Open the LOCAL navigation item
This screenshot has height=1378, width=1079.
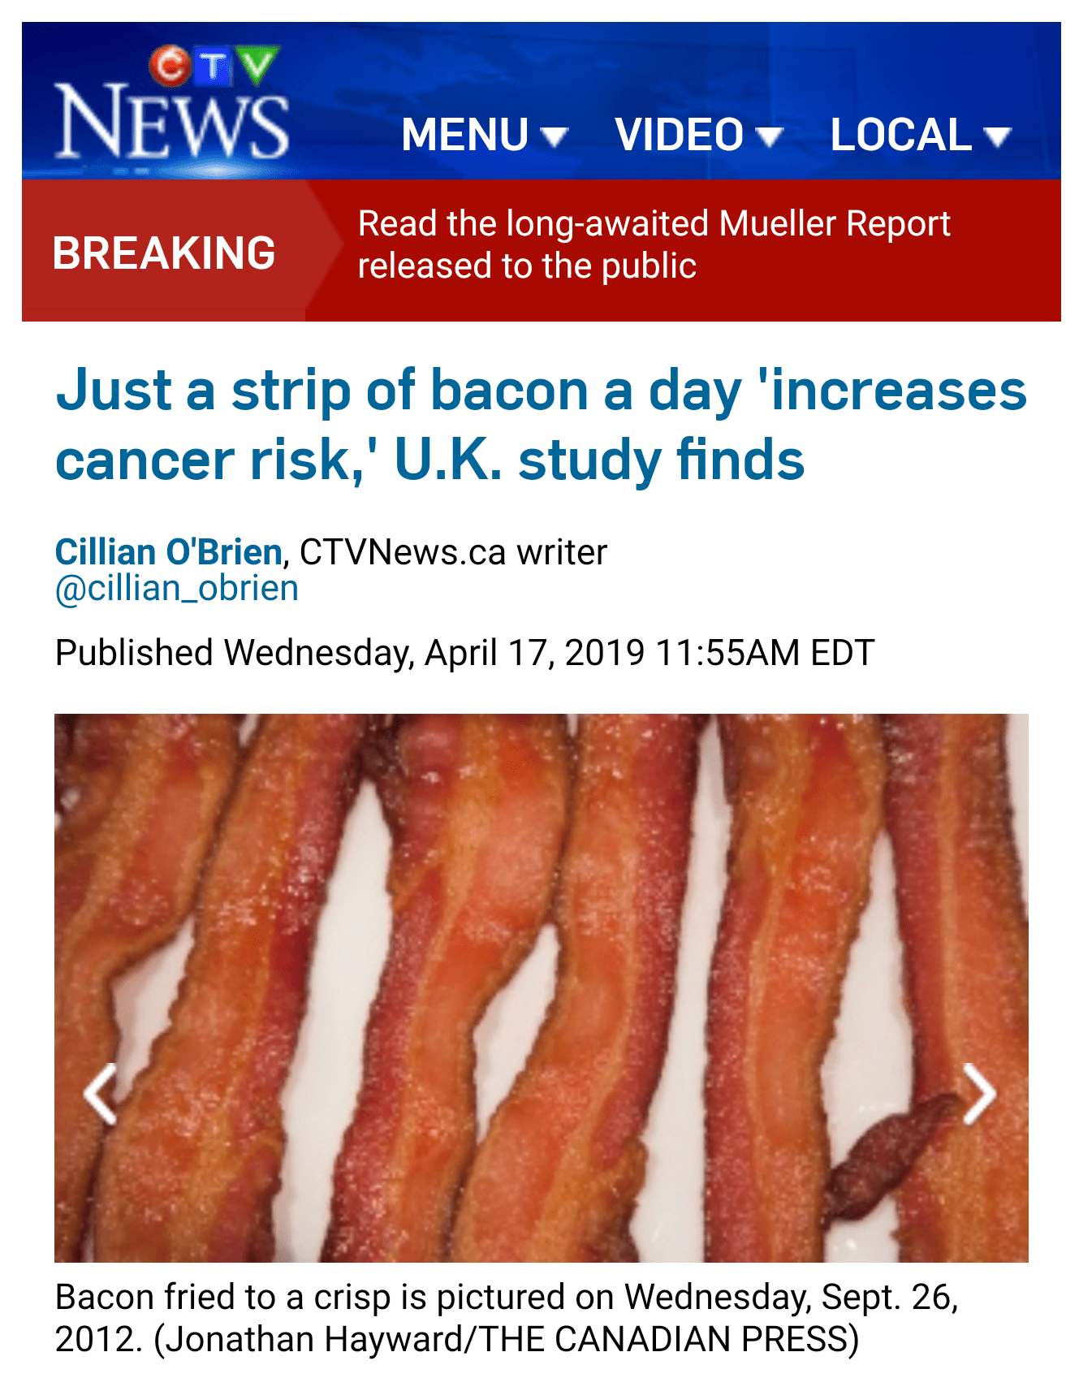click(921, 135)
